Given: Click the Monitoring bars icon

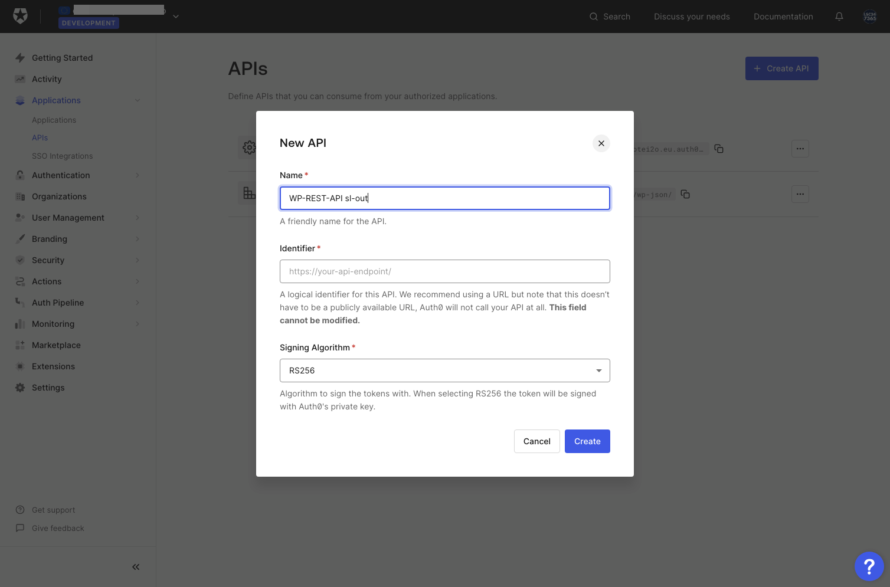Looking at the screenshot, I should 20,324.
